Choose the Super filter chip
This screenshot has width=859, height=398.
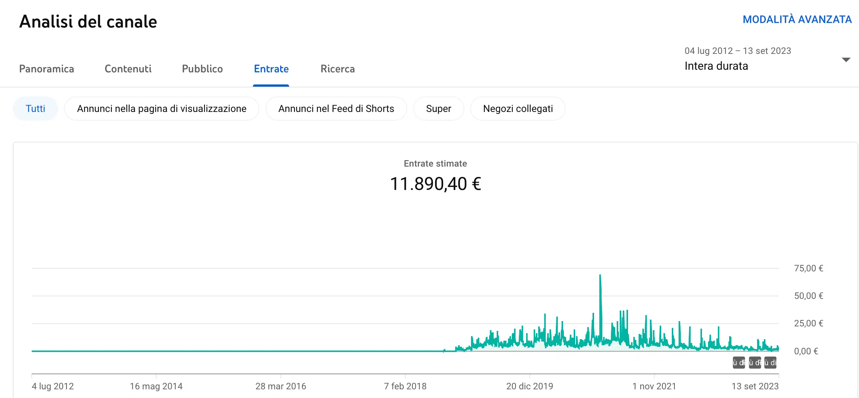438,109
